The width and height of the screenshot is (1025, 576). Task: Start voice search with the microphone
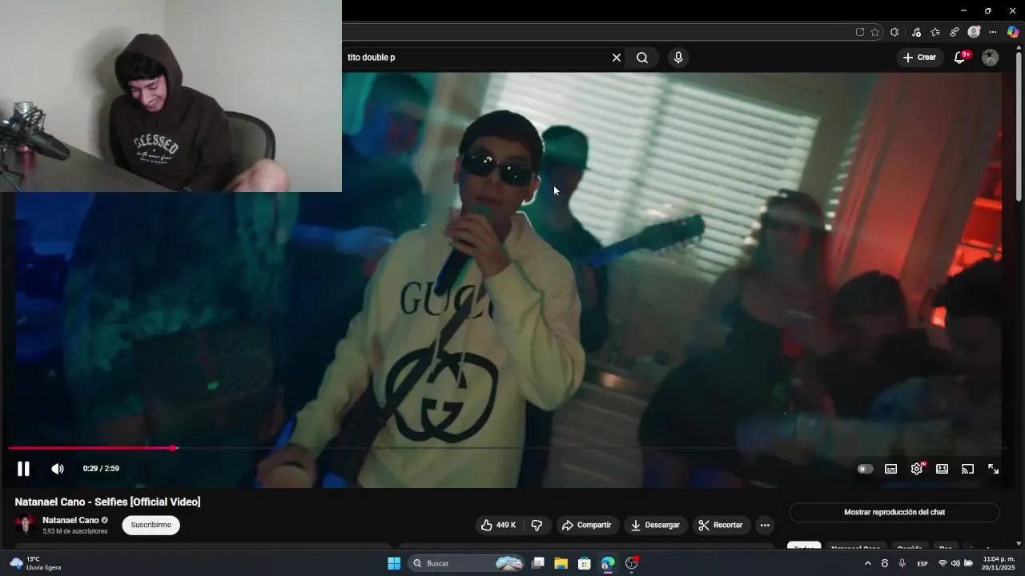pos(678,58)
